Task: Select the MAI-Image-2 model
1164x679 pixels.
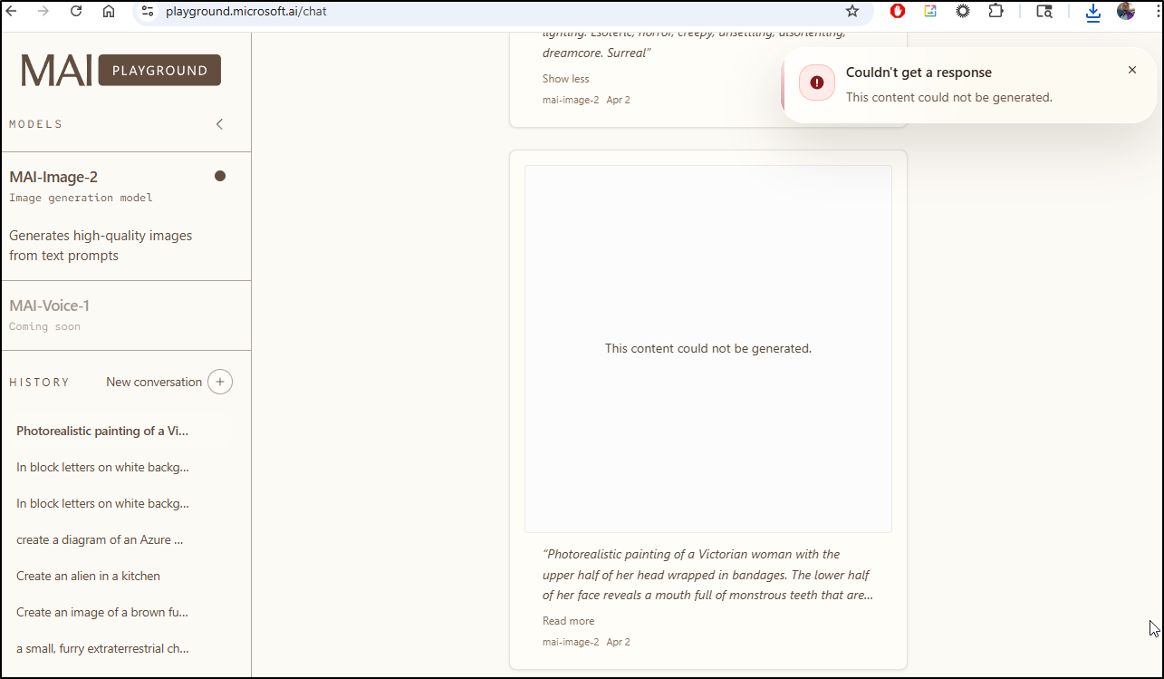Action: tap(53, 177)
